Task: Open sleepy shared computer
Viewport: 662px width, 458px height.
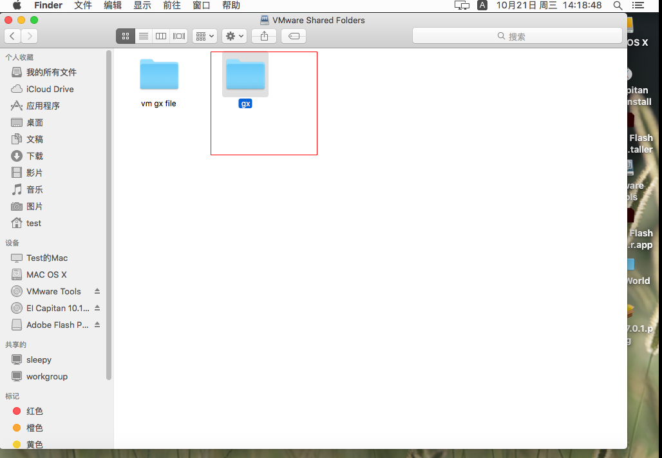Action: 31,360
